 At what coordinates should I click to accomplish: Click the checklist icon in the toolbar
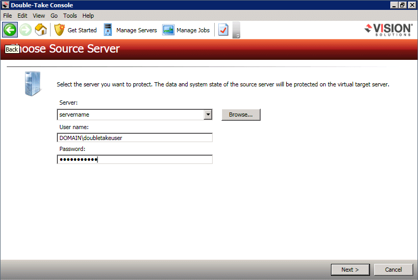tap(223, 30)
